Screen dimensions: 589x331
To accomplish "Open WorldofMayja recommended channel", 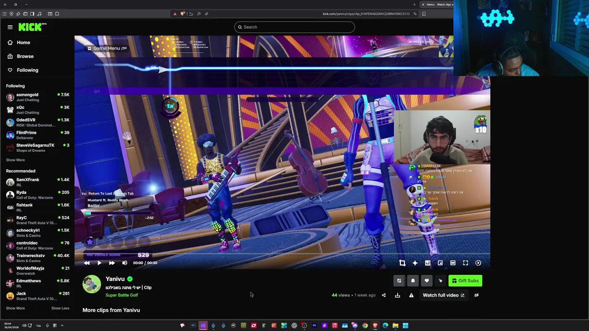I will point(37,271).
